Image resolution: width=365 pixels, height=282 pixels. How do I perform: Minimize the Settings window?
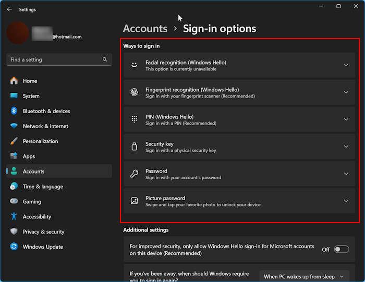(321, 6)
